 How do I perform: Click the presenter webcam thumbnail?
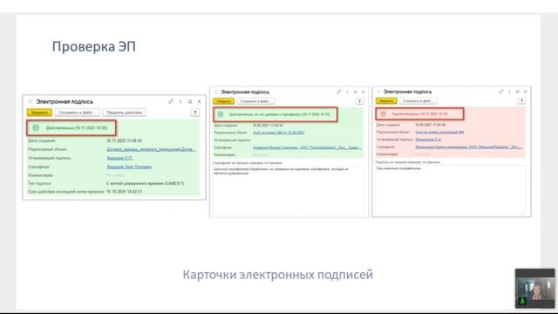point(534,289)
